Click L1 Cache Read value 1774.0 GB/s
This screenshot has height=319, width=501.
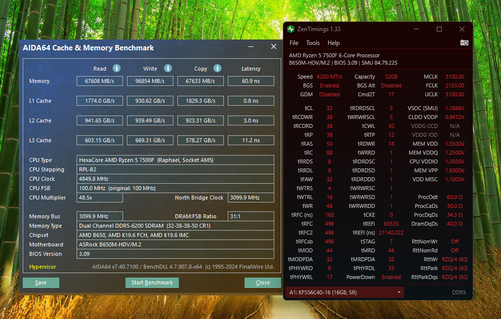pyautogui.click(x=100, y=101)
